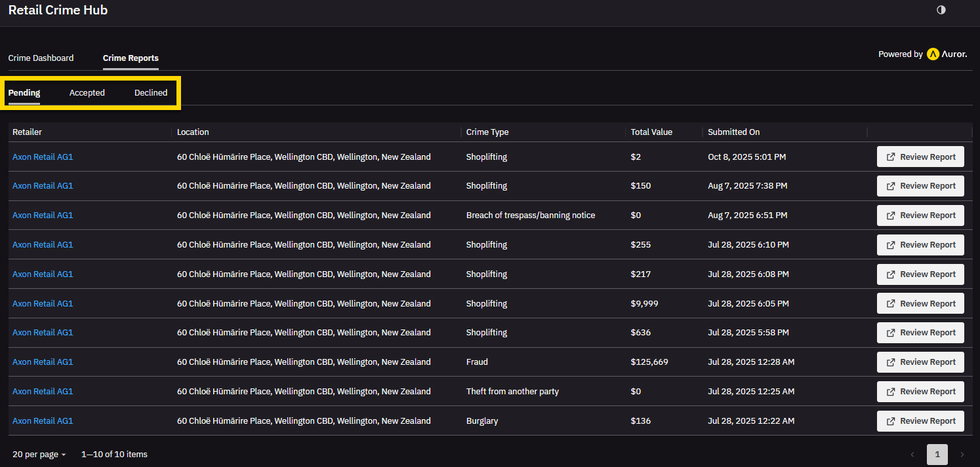Review Report for the $150 Shoplifting entry
The height and width of the screenshot is (467, 980).
(x=920, y=186)
